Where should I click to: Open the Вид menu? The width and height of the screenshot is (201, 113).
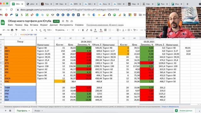coord(26,25)
